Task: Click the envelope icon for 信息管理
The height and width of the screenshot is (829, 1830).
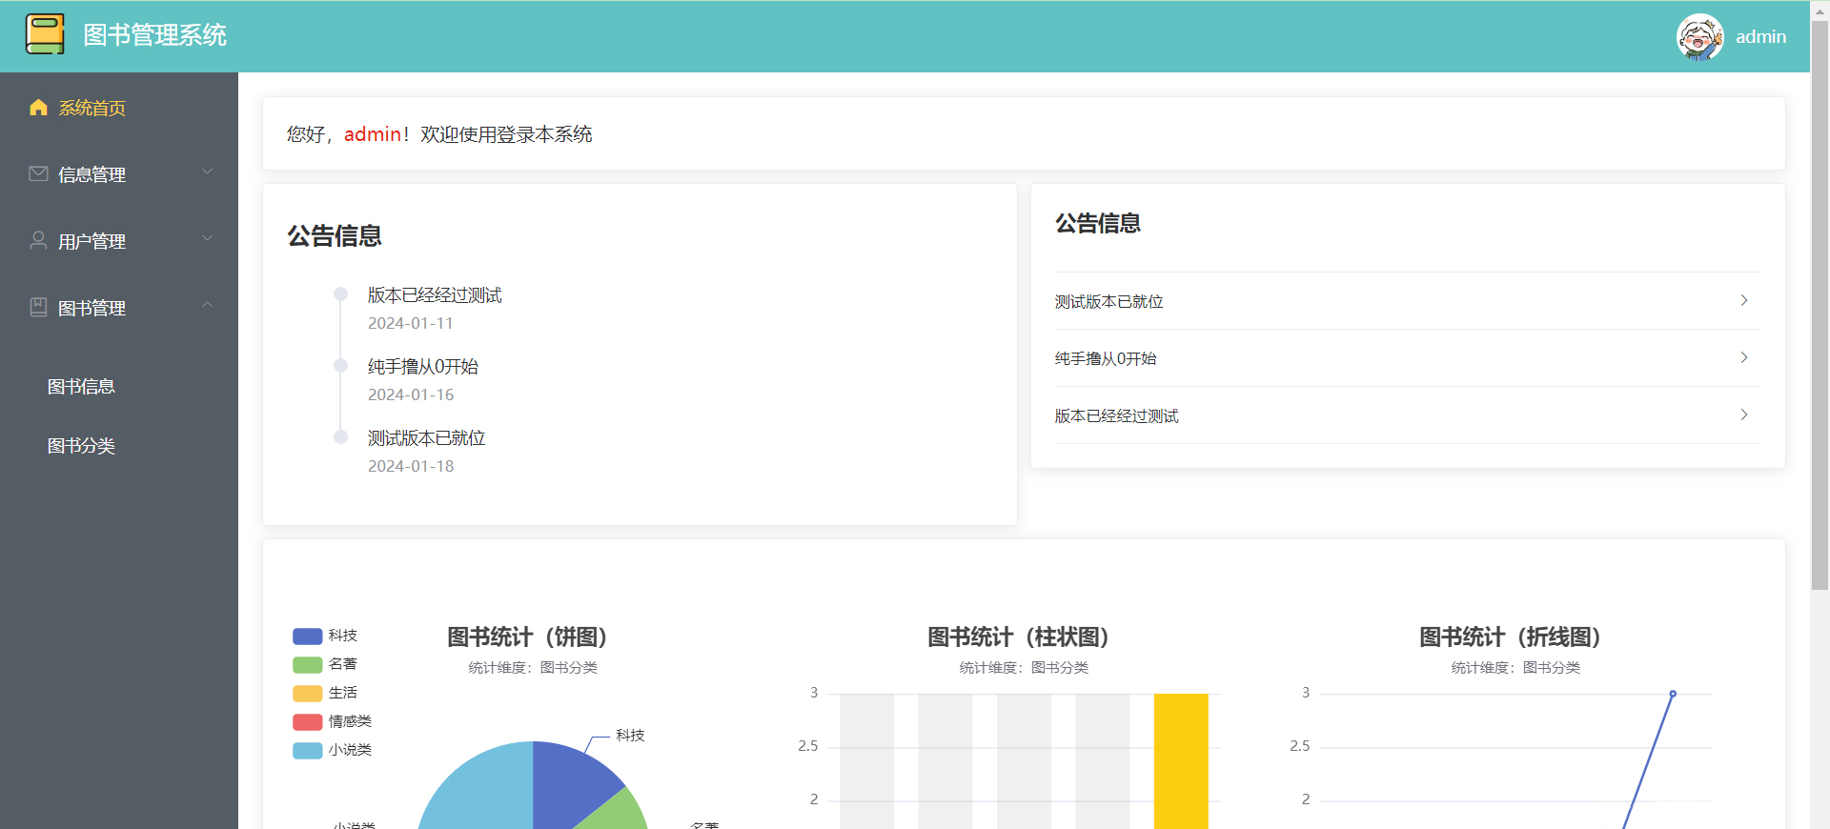Action: click(x=38, y=173)
